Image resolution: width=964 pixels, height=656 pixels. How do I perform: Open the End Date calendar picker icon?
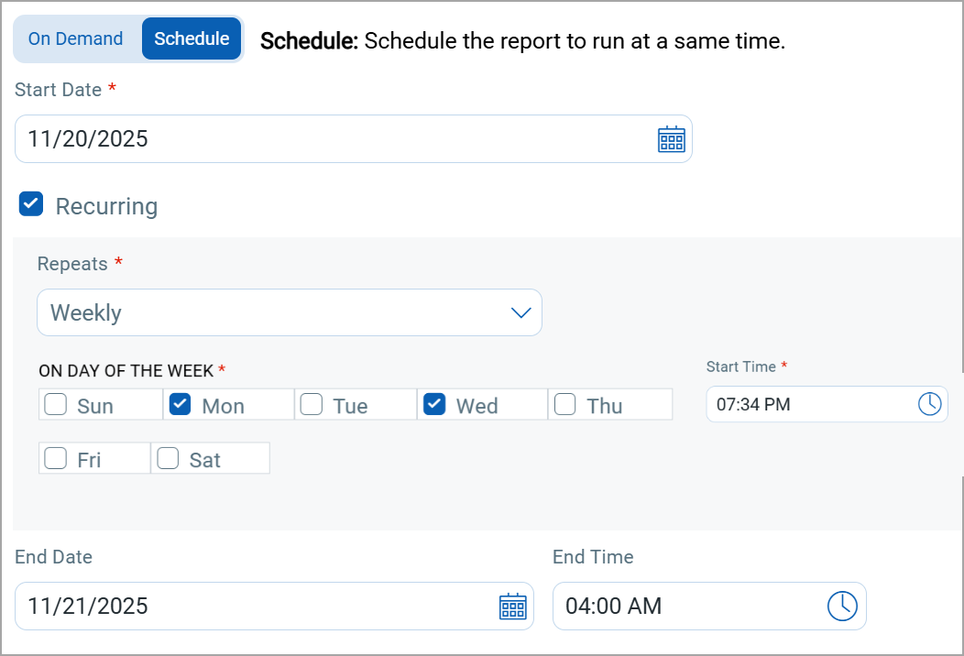512,607
